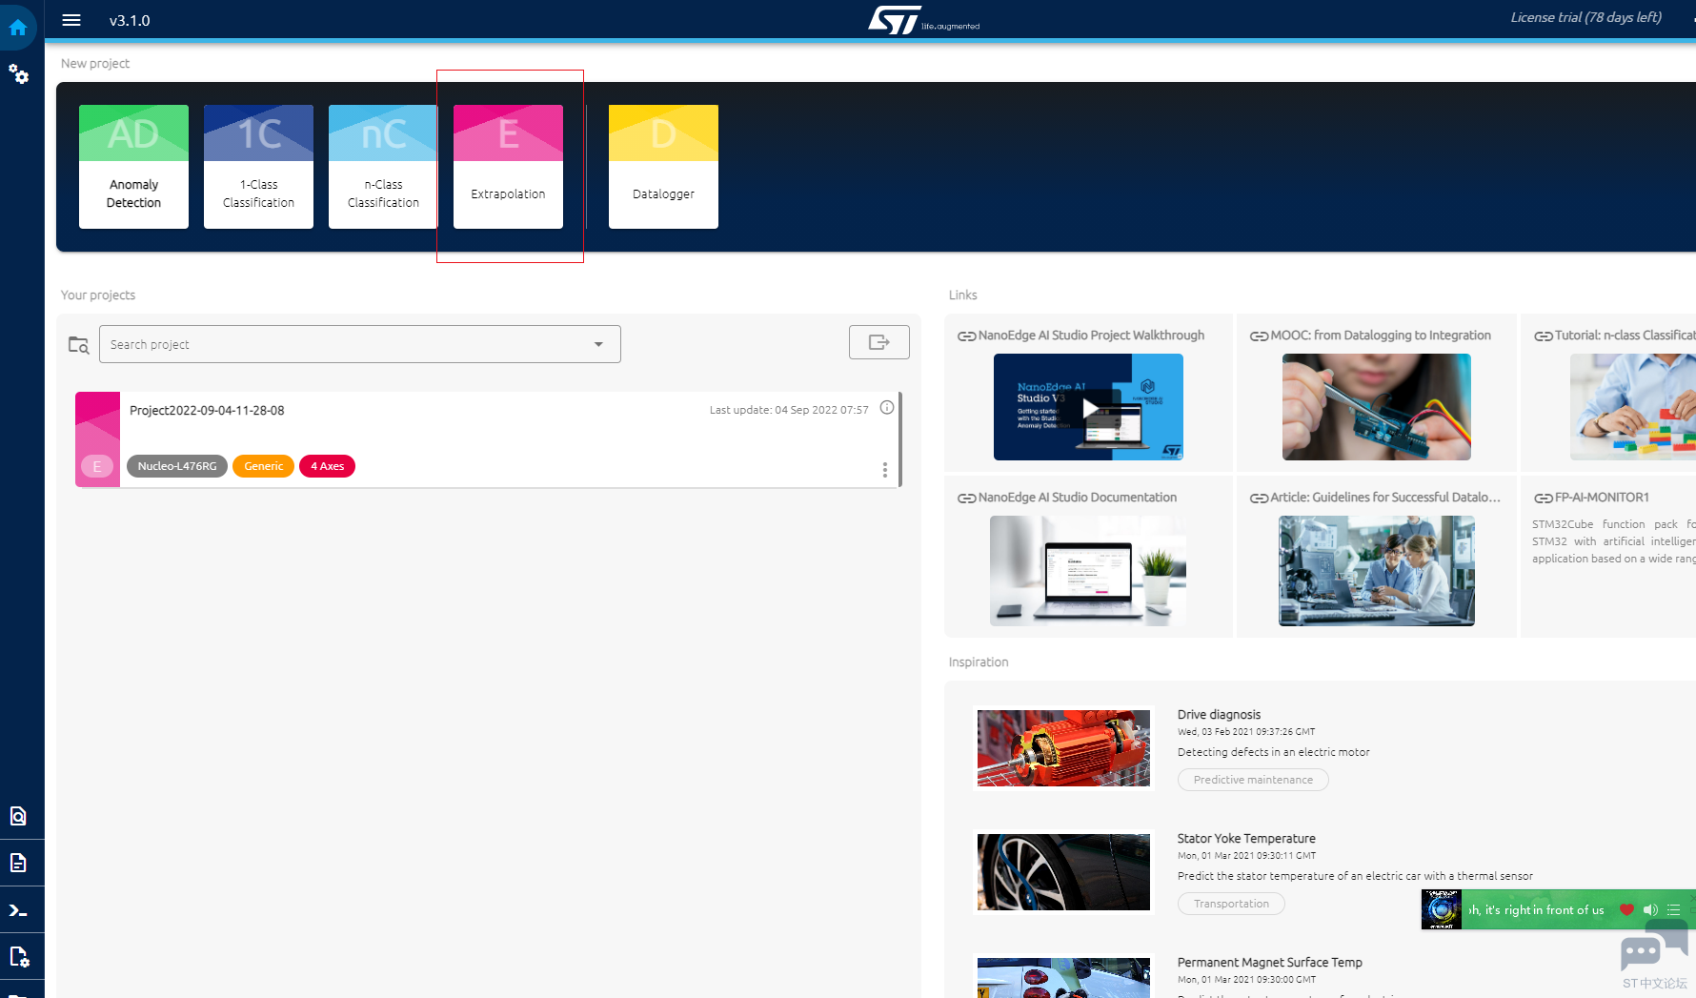
Task: Create a new Datalogger project
Action: [663, 167]
